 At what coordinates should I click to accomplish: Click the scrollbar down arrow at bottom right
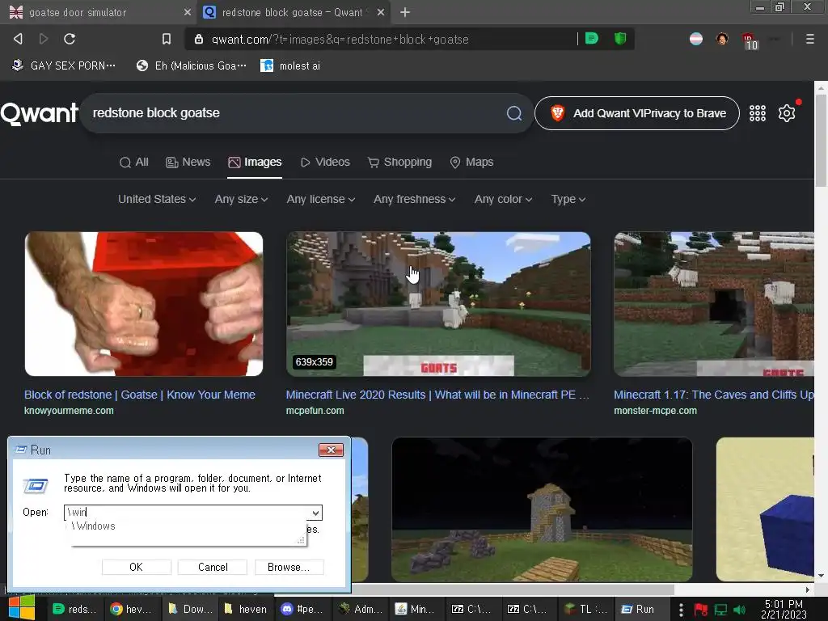pos(821,576)
